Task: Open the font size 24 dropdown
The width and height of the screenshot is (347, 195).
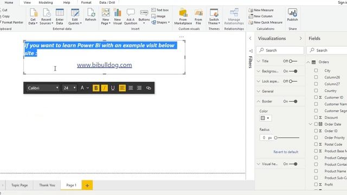Action: click(x=69, y=88)
